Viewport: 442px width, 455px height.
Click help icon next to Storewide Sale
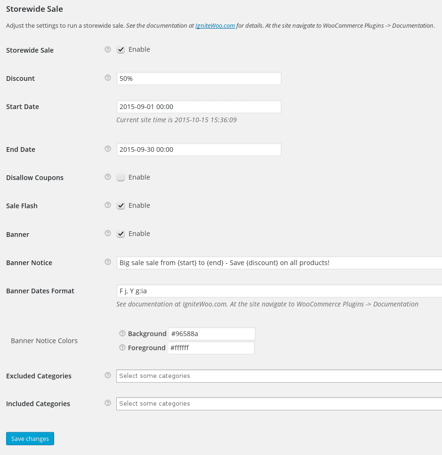click(x=108, y=49)
